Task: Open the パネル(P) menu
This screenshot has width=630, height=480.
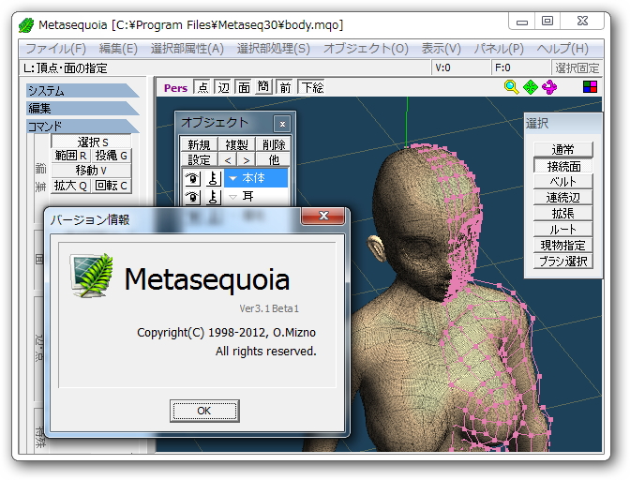Action: pos(499,49)
